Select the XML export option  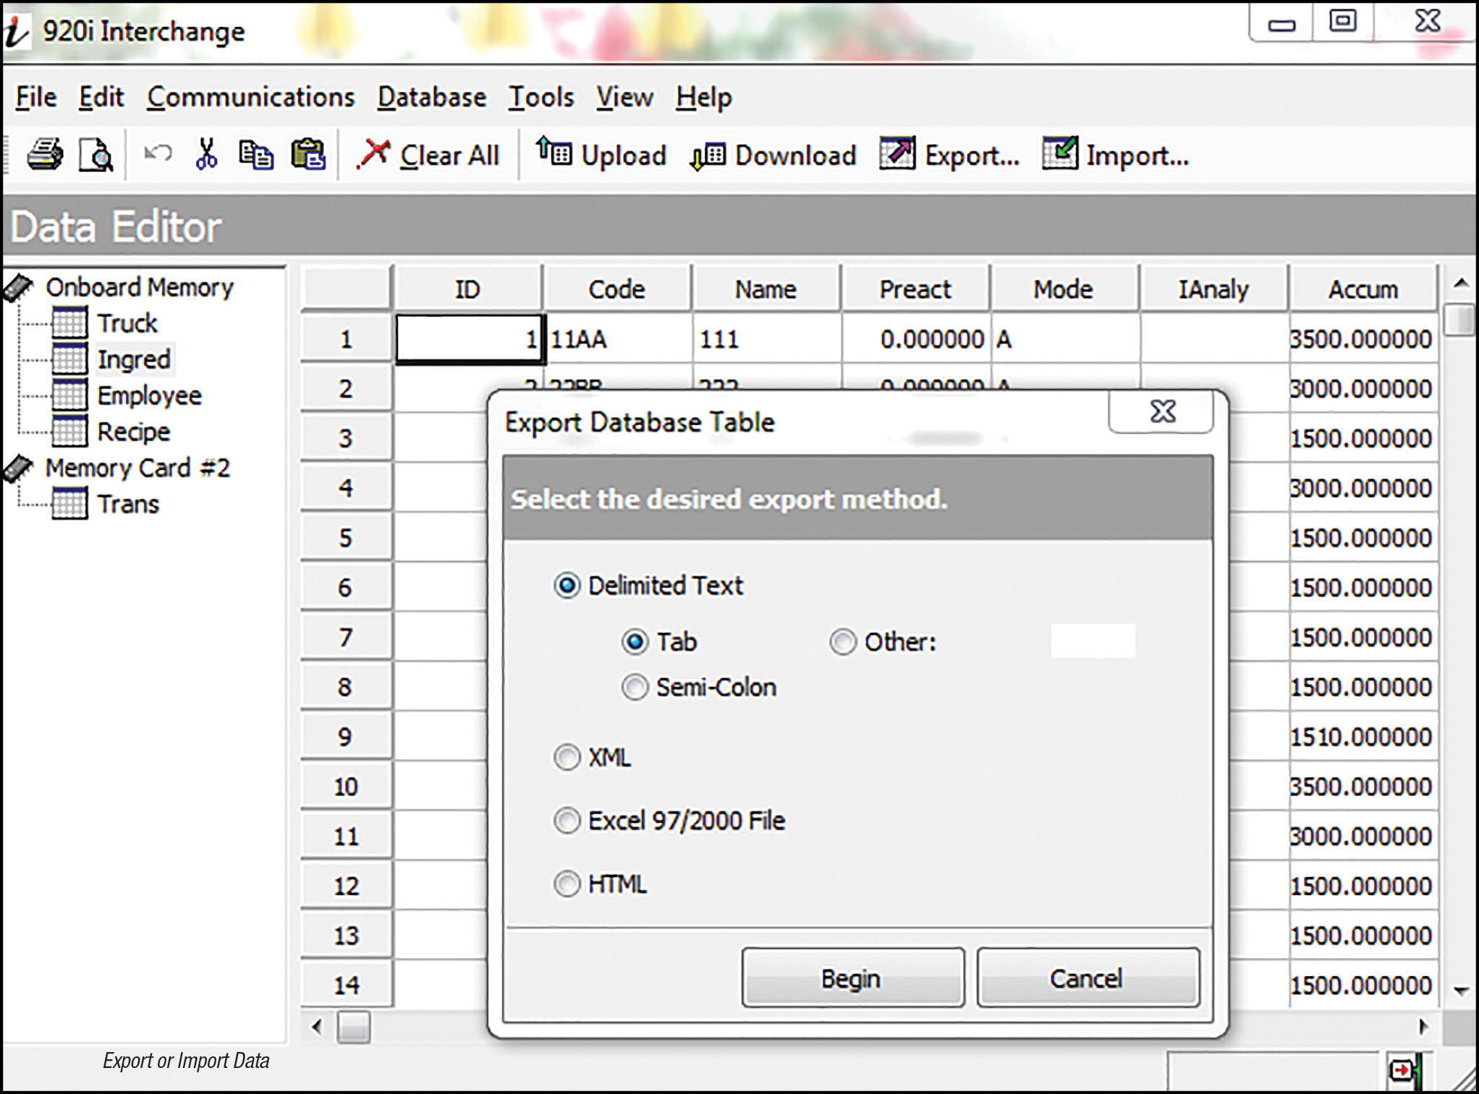pos(567,757)
